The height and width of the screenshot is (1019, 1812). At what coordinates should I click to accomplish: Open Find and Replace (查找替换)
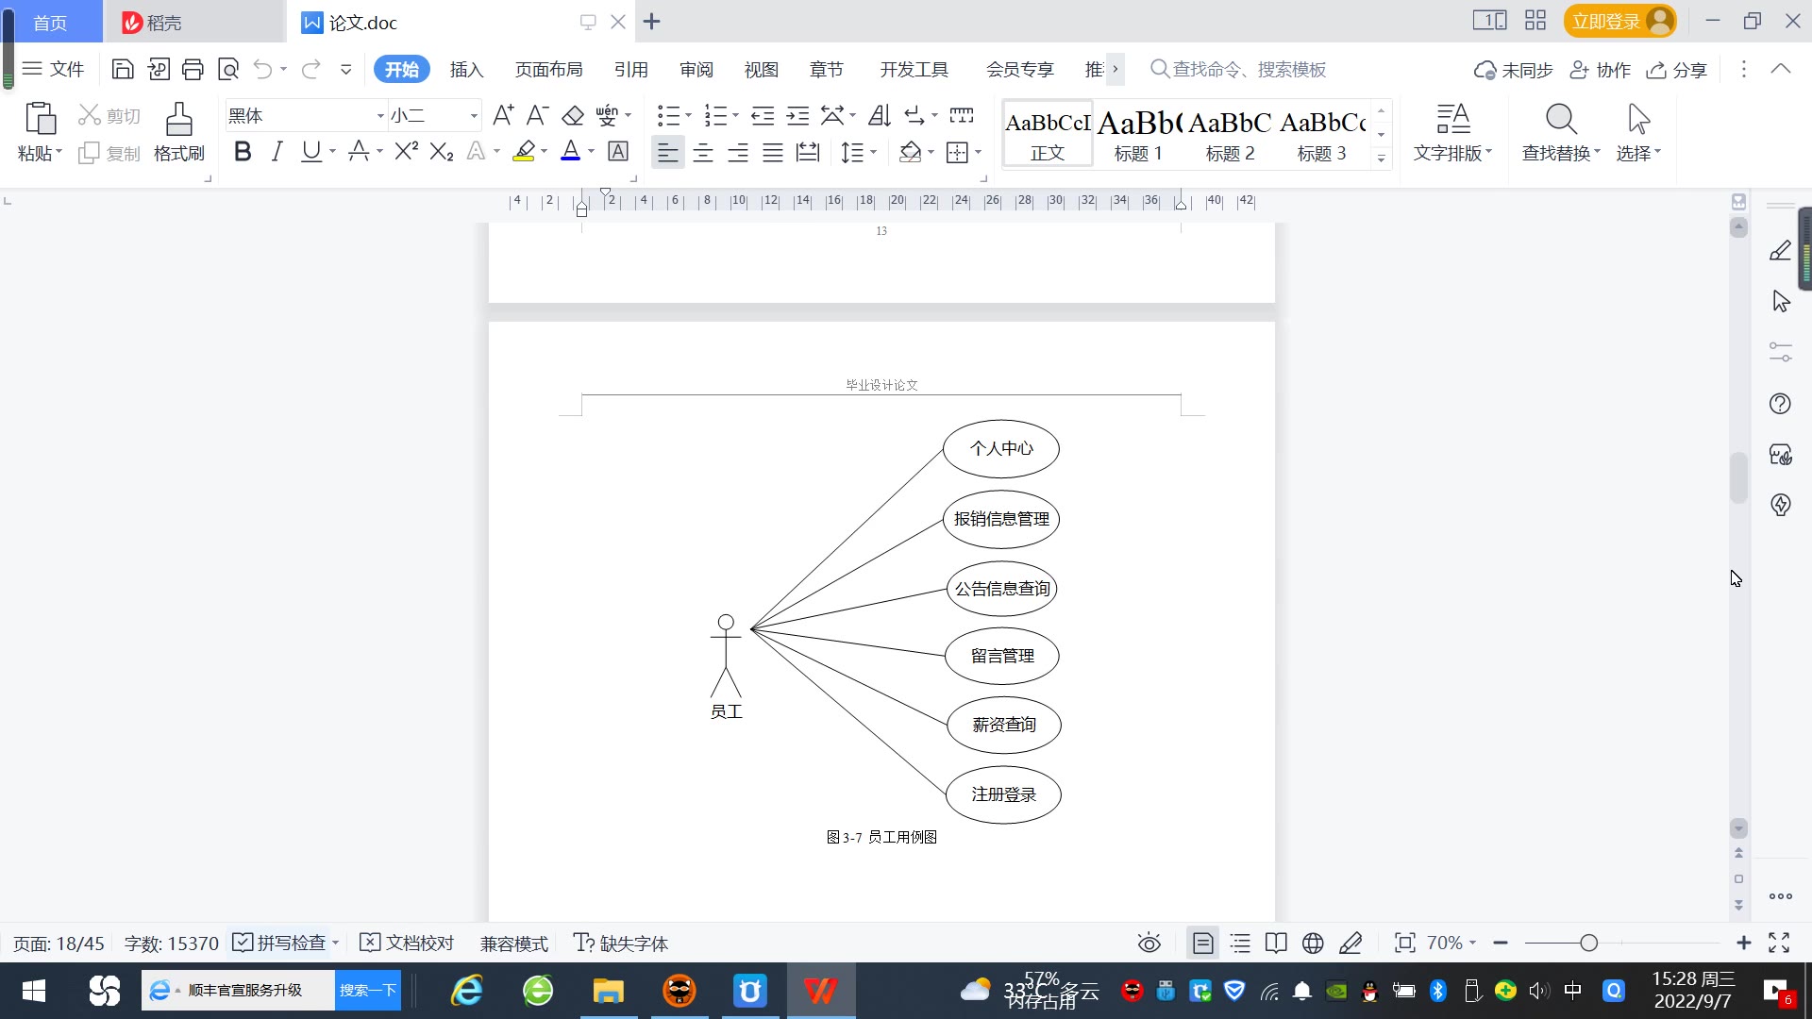point(1561,132)
